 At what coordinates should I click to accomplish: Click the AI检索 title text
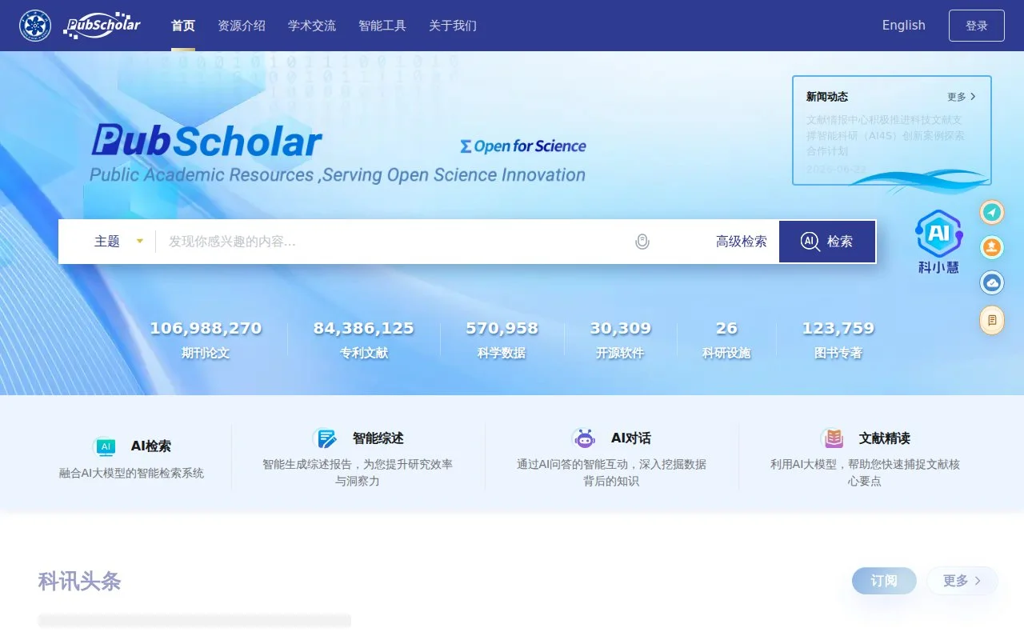tap(150, 446)
